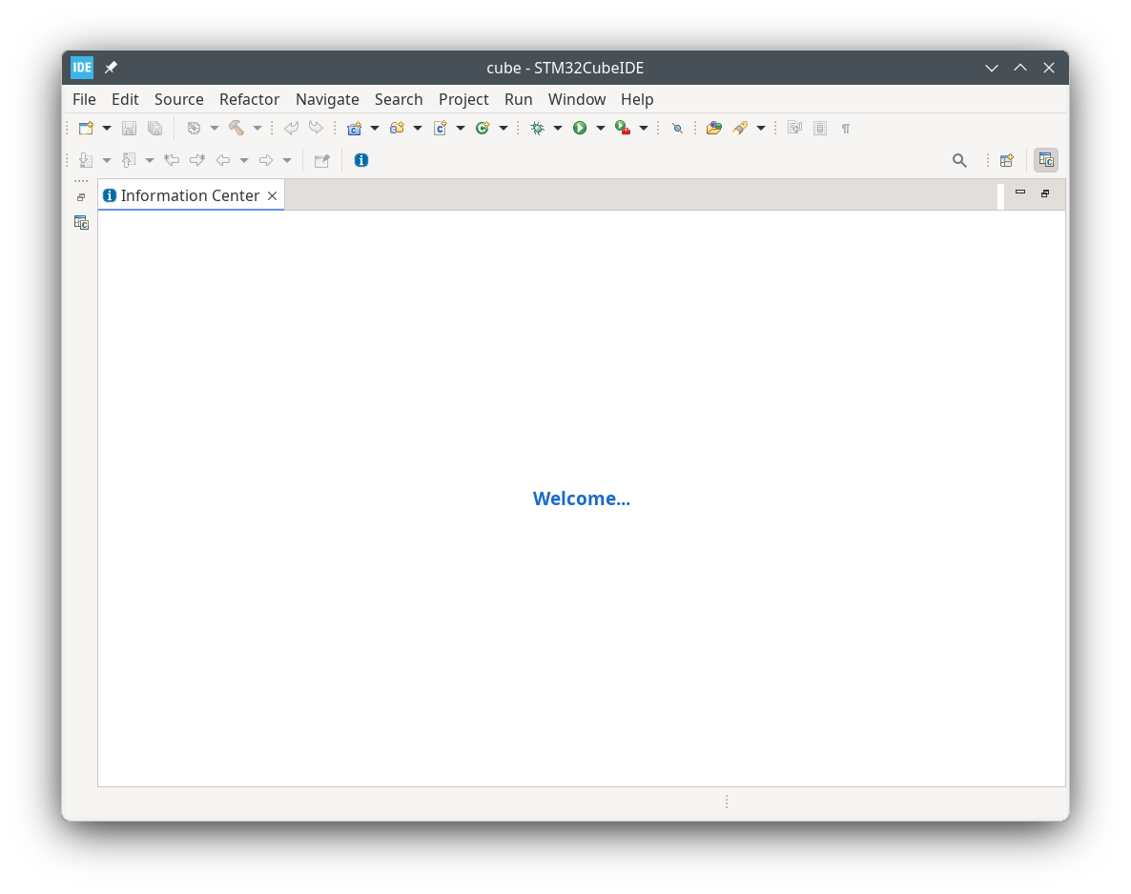This screenshot has height=894, width=1131.
Task: Click the Debug bug icon
Action: point(537,128)
